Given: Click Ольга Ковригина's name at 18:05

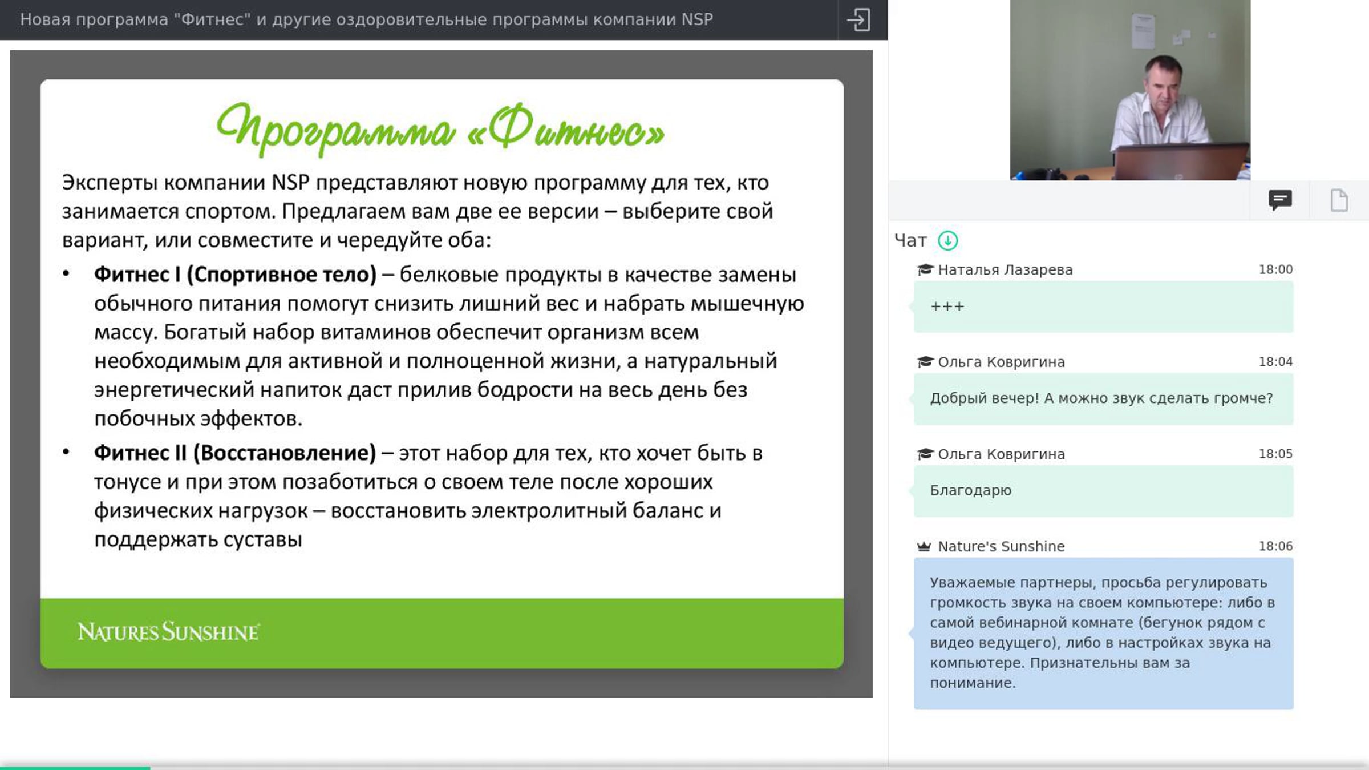Looking at the screenshot, I should click(x=1001, y=454).
